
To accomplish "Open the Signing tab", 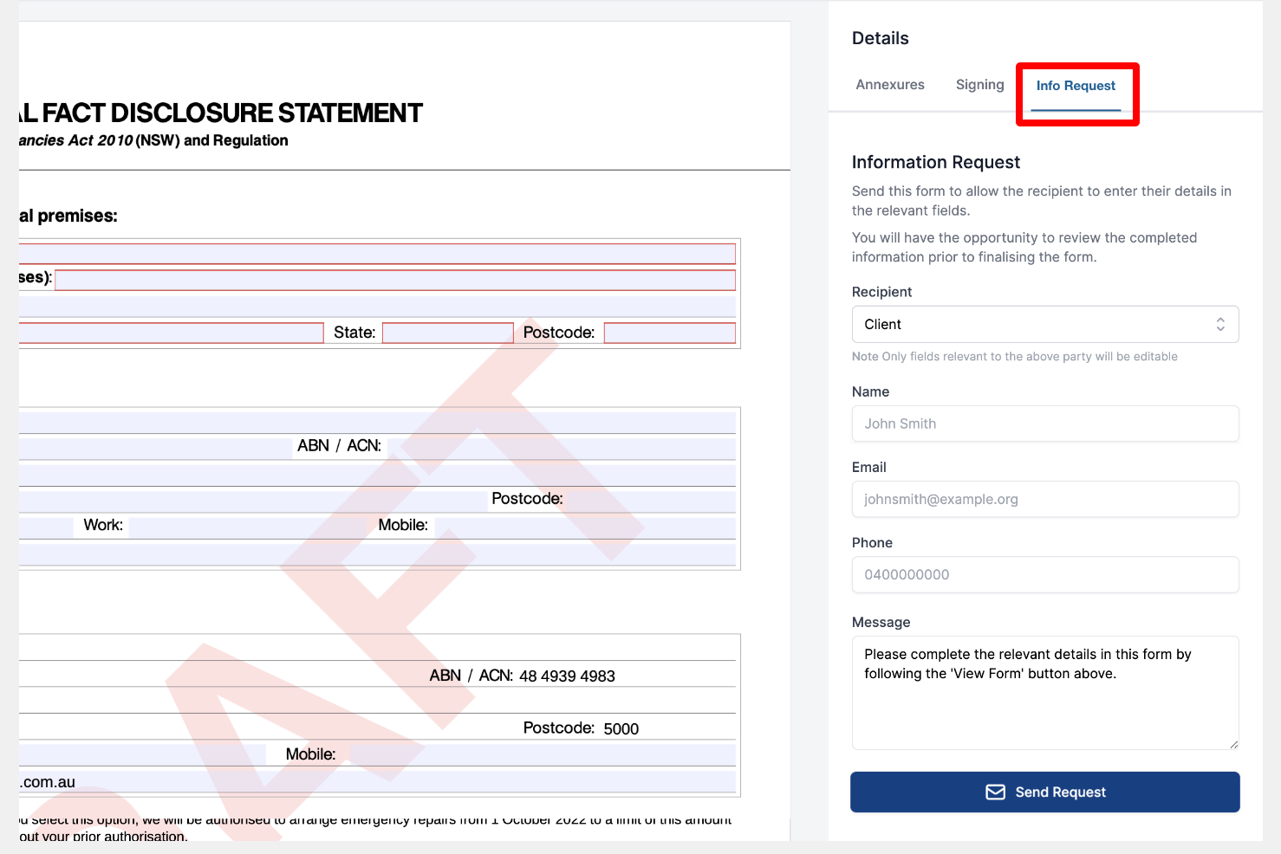I will (x=979, y=85).
